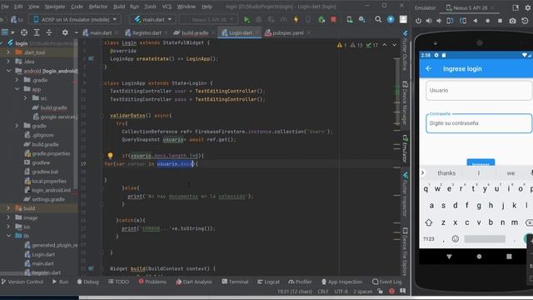The height and width of the screenshot is (300, 533).
Task: Click the red Stop button in toolbar
Action: (333, 20)
